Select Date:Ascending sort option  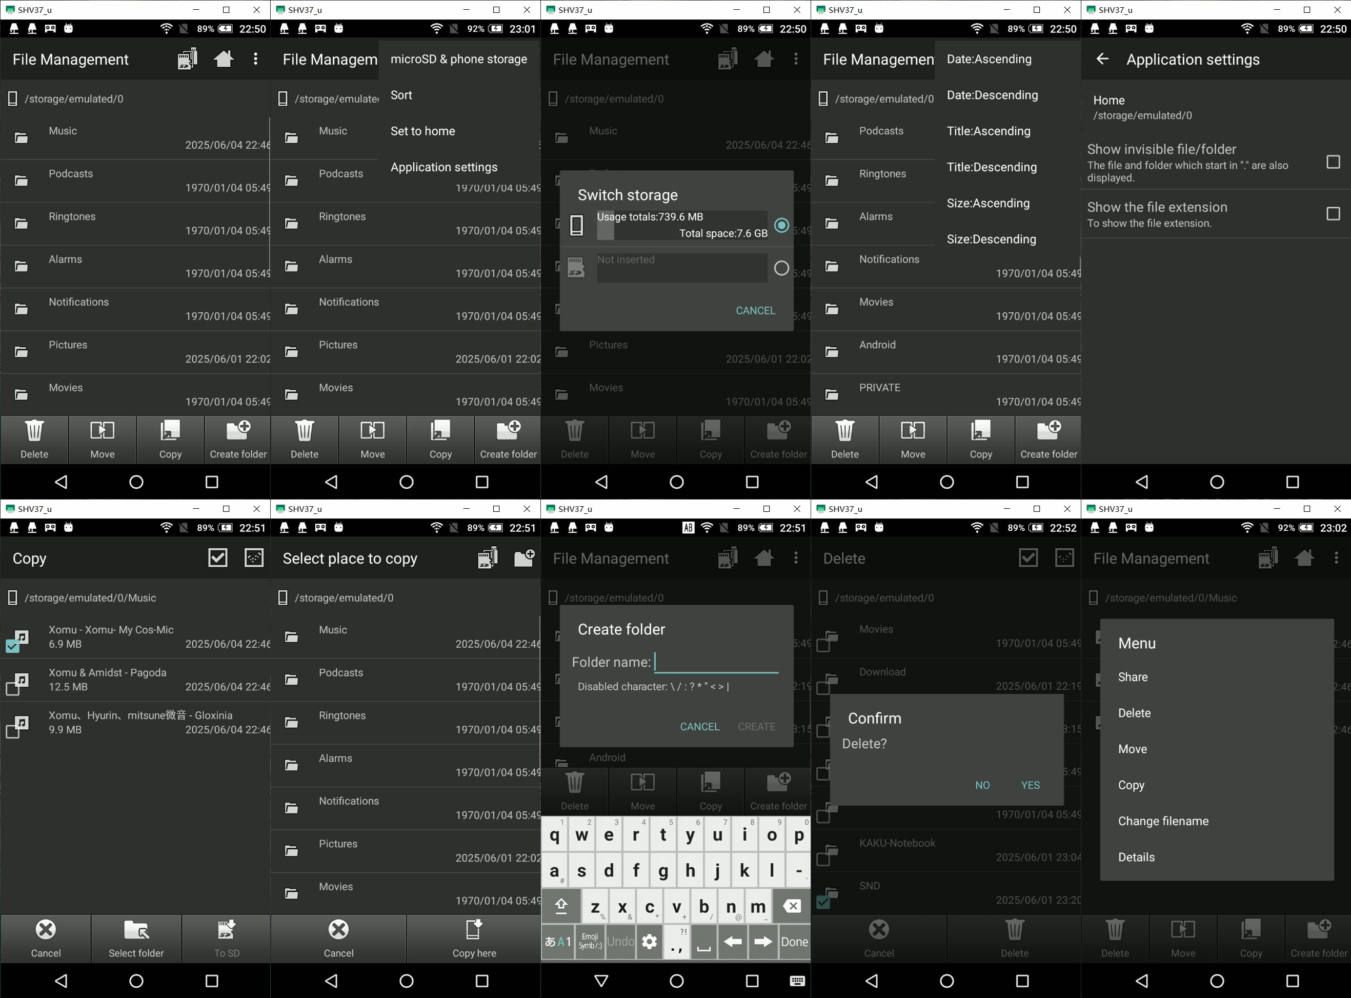click(1007, 59)
